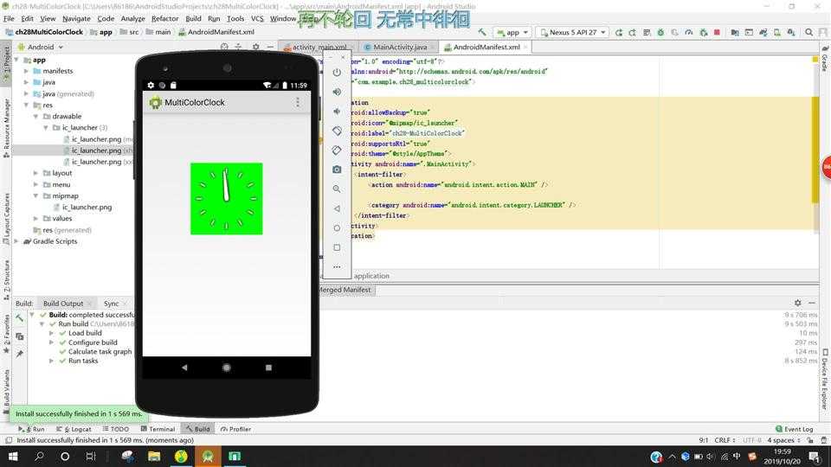Collapse mipmap folder arrow
Screen dimensions: 831x467
coord(35,196)
